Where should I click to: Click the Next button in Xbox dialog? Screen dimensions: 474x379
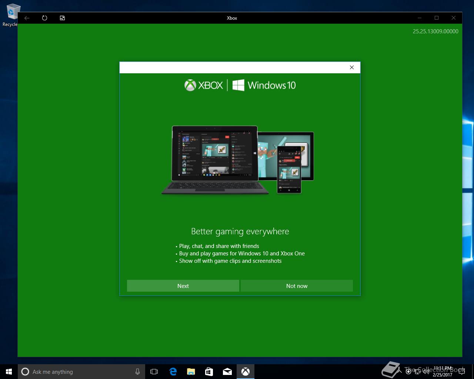coord(183,286)
